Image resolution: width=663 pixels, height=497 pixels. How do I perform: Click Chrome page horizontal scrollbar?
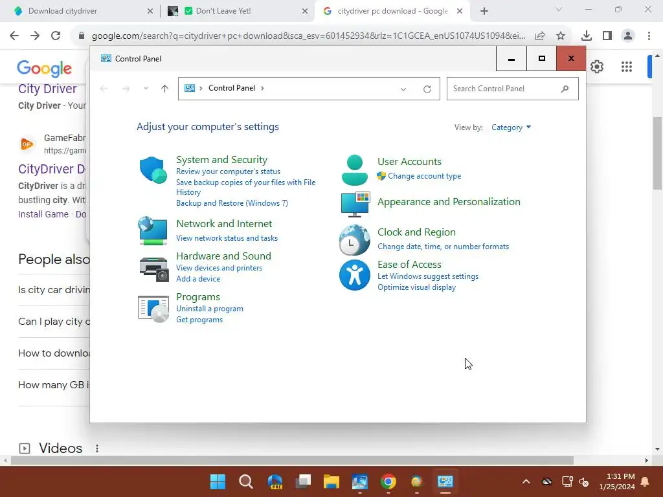click(292, 460)
